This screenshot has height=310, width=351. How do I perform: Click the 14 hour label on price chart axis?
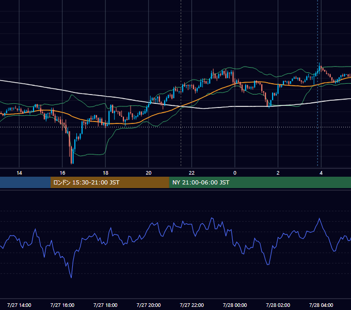click(x=19, y=173)
